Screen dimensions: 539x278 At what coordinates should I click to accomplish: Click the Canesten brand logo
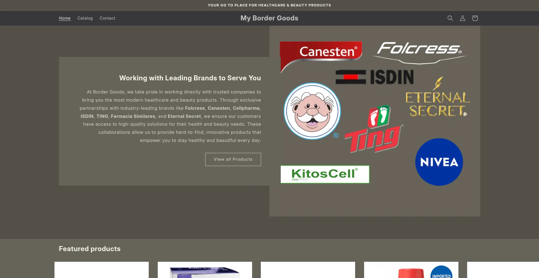pos(321,57)
